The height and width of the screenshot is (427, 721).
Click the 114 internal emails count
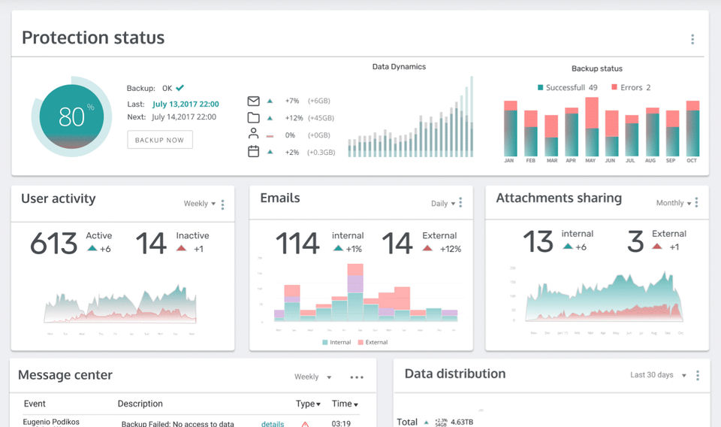point(297,243)
